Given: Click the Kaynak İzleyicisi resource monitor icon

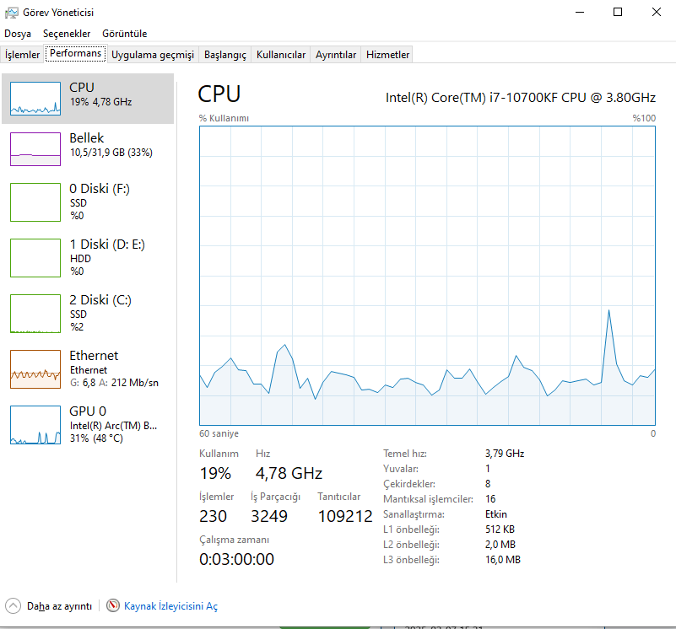Looking at the screenshot, I should [x=113, y=605].
